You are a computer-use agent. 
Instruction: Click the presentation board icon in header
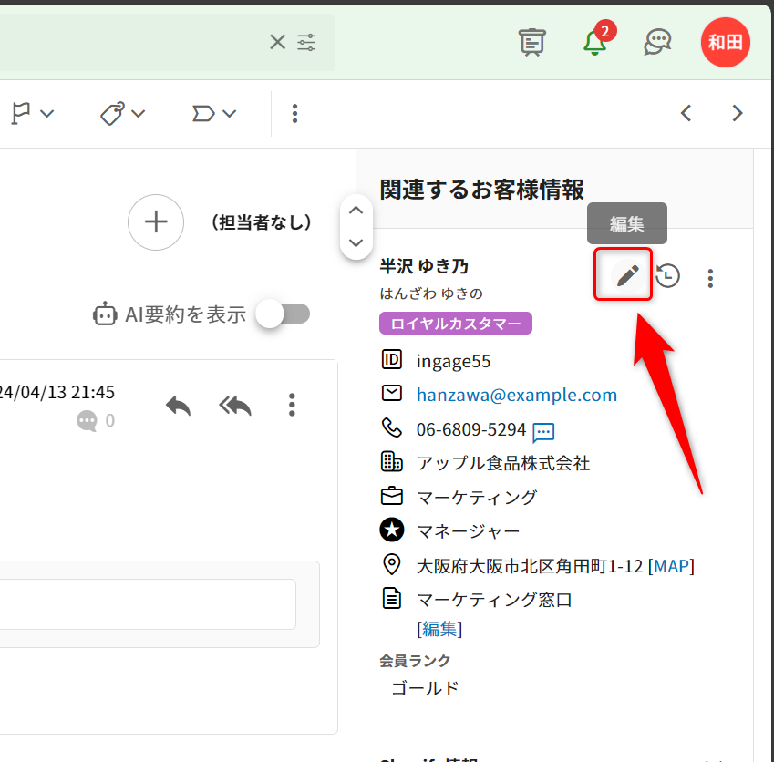pos(531,41)
